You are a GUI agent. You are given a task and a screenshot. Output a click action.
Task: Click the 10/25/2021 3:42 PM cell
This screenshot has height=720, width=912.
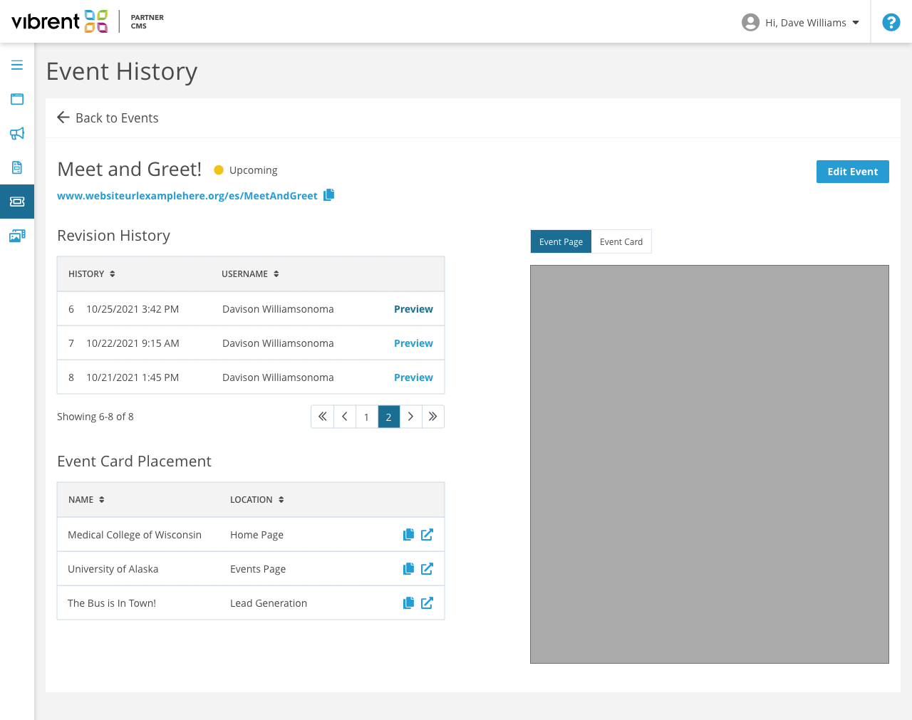(133, 309)
